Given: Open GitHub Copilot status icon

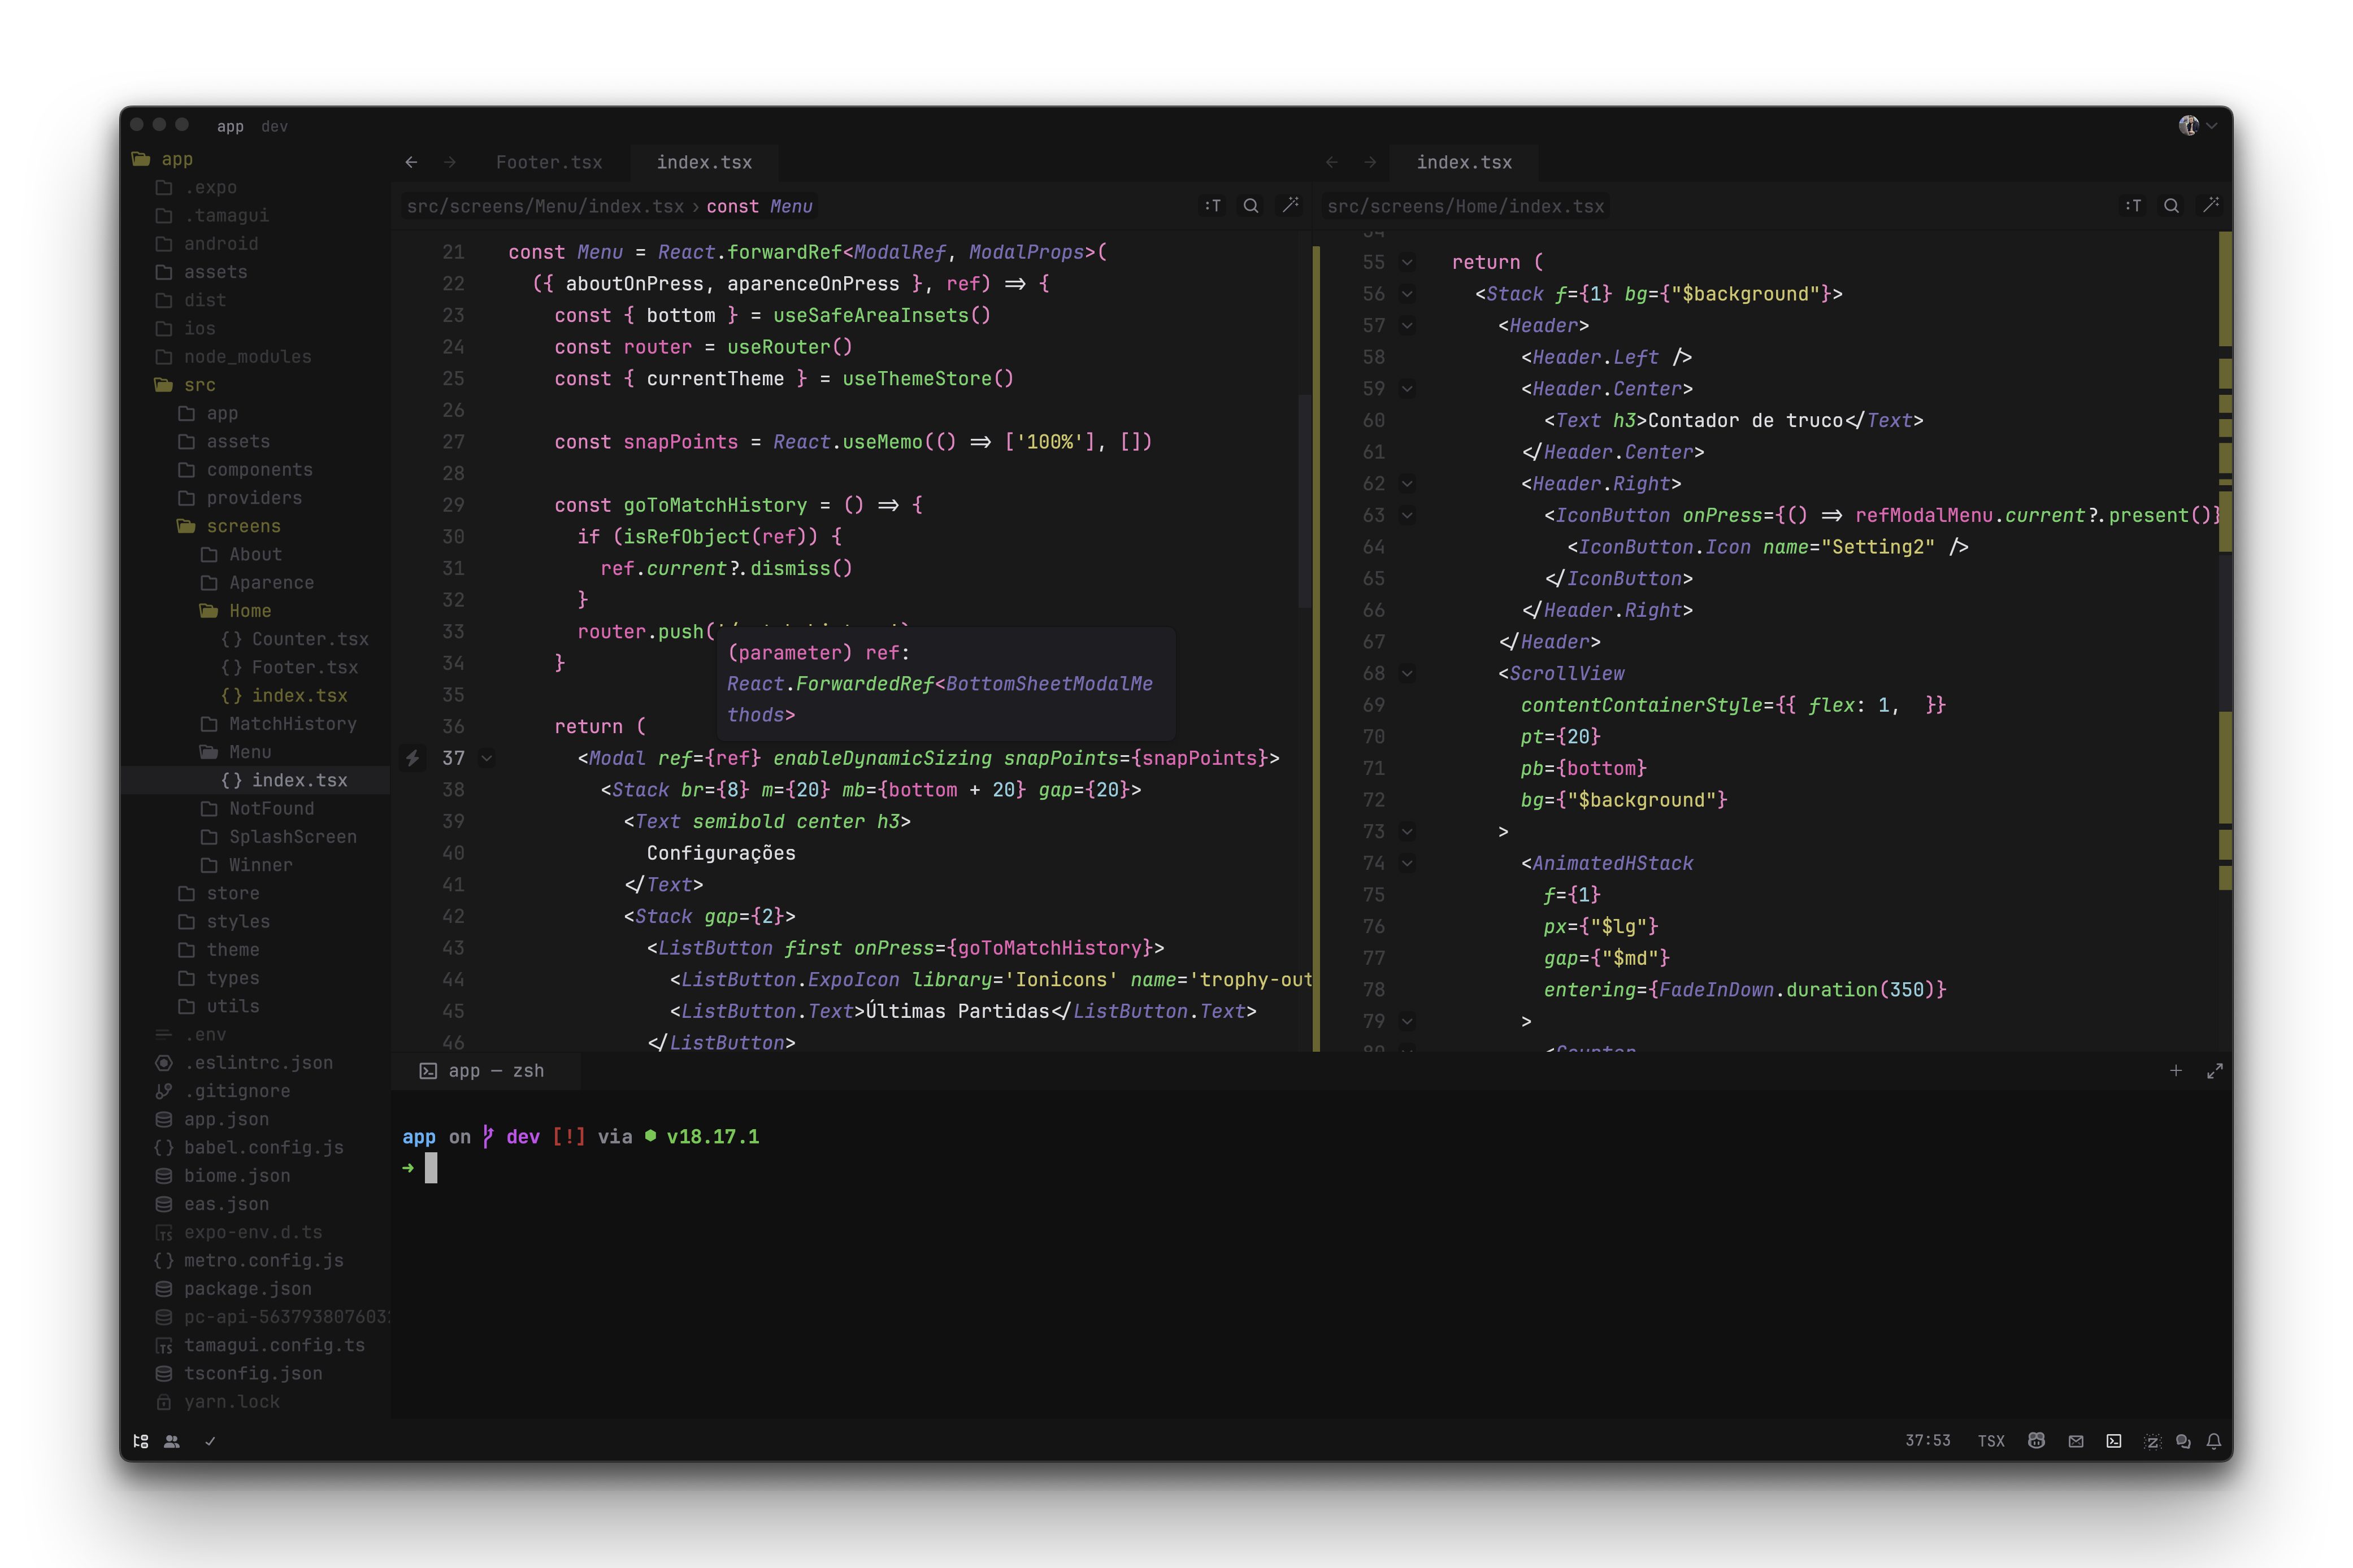Looking at the screenshot, I should [2036, 1441].
